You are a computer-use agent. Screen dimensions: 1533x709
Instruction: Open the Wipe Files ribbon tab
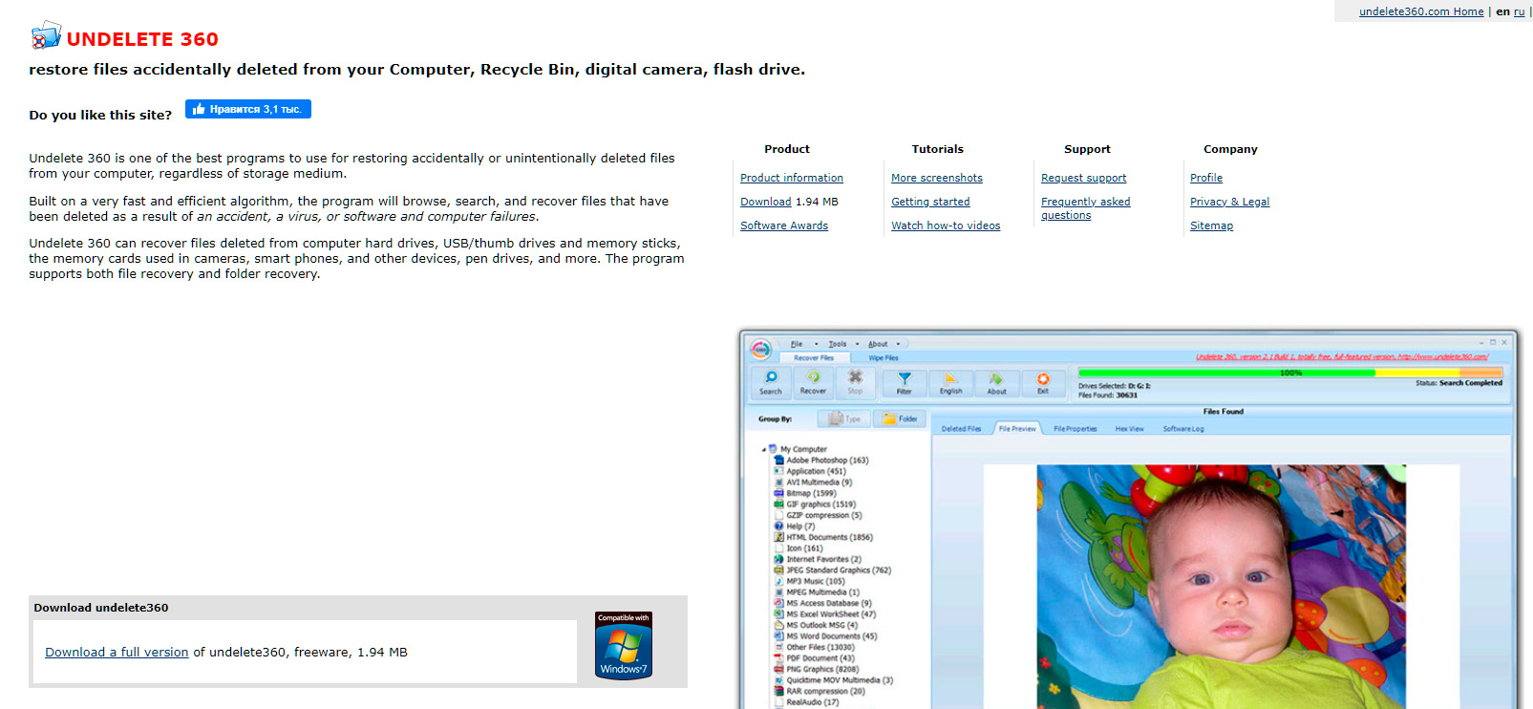pos(883,358)
